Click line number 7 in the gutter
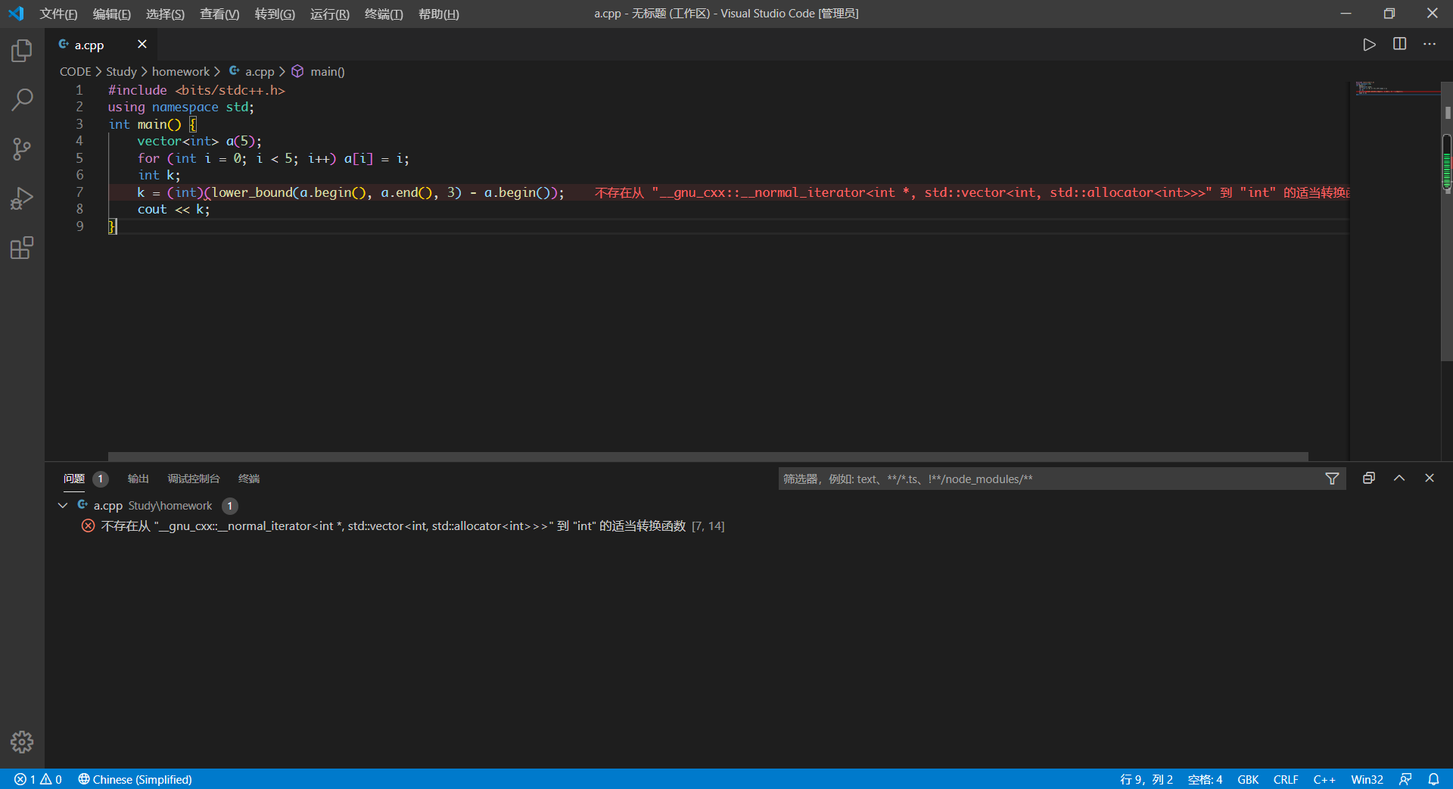Image resolution: width=1453 pixels, height=789 pixels. [x=79, y=192]
